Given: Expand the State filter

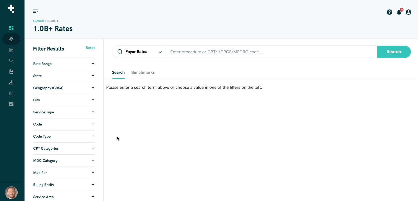Looking at the screenshot, I should point(93,76).
